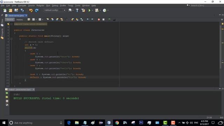Run project with the green play icon

coord(90,10)
